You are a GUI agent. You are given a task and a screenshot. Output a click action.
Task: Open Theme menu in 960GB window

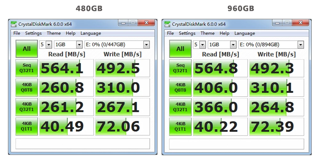[x=207, y=33]
